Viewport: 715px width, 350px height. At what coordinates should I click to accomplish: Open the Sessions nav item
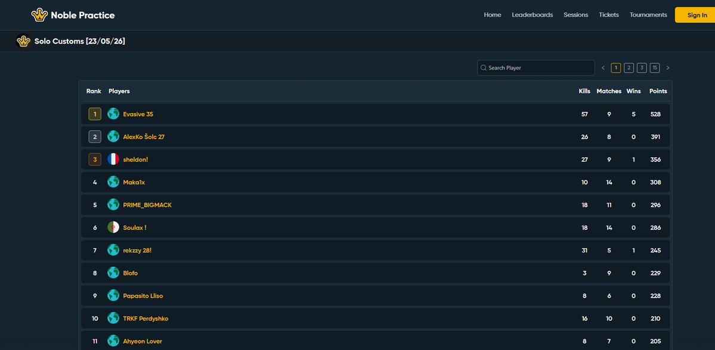(576, 15)
